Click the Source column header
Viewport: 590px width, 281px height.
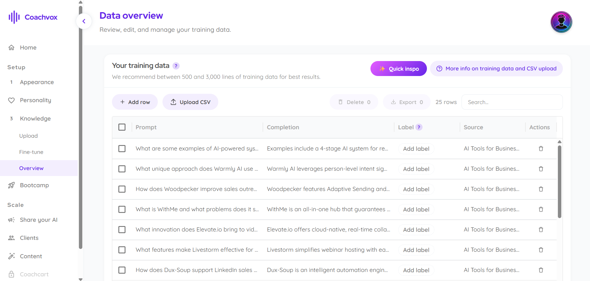point(473,127)
